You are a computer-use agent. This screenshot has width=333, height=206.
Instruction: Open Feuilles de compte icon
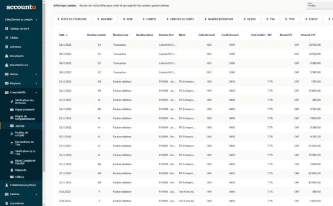[x=12, y=134]
